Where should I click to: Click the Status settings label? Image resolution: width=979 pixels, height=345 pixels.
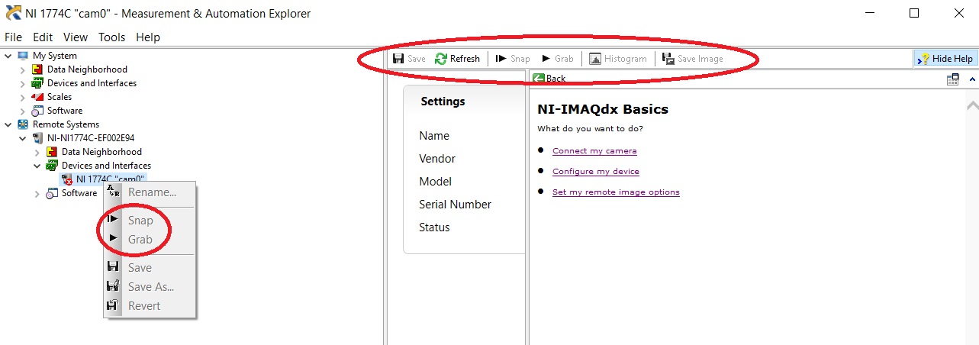point(434,227)
